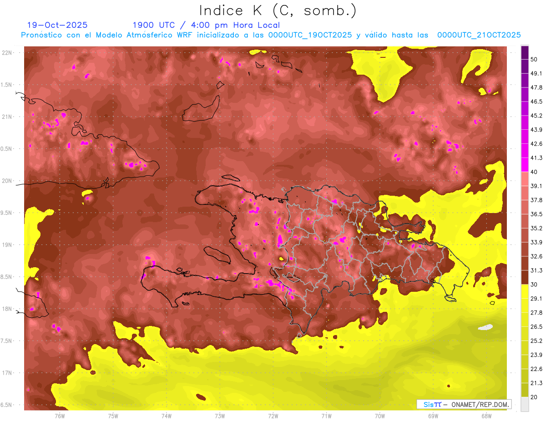Screen dimensions: 546x422
Task: Click the longitude label '75W'
Action: tap(113, 416)
